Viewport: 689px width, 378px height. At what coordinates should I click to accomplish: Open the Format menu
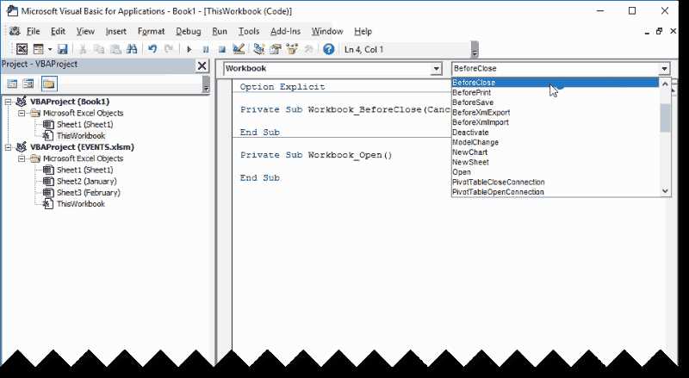pyautogui.click(x=152, y=31)
